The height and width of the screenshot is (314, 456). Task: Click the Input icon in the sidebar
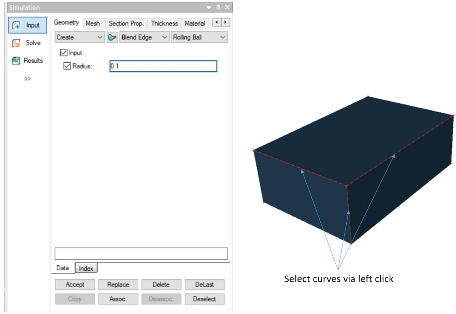[x=17, y=25]
